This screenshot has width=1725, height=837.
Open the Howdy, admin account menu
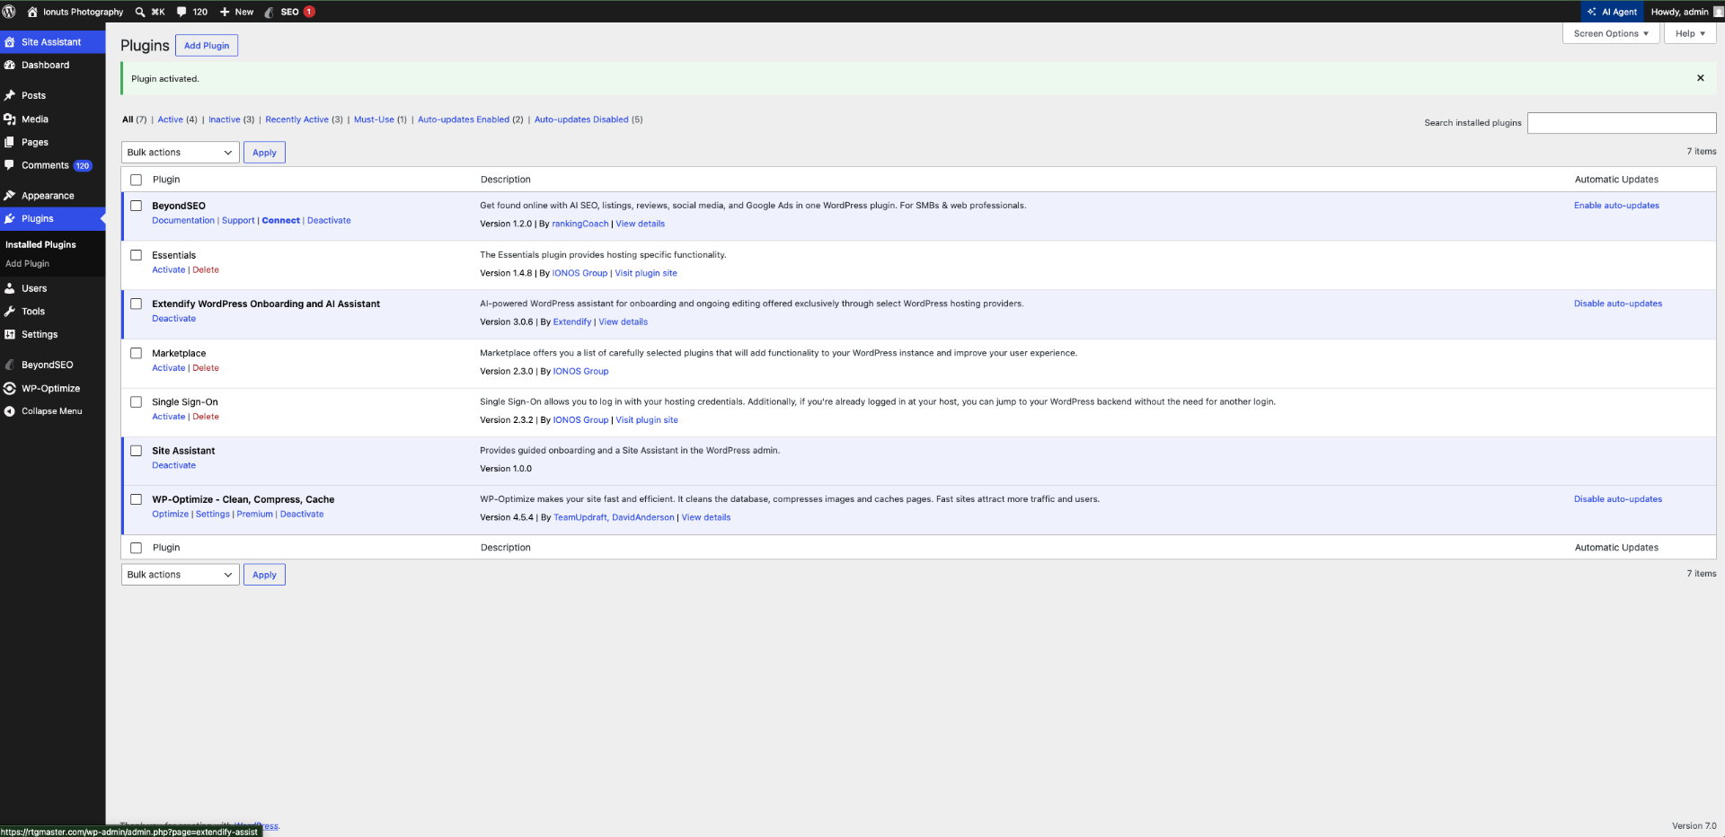1679,12
